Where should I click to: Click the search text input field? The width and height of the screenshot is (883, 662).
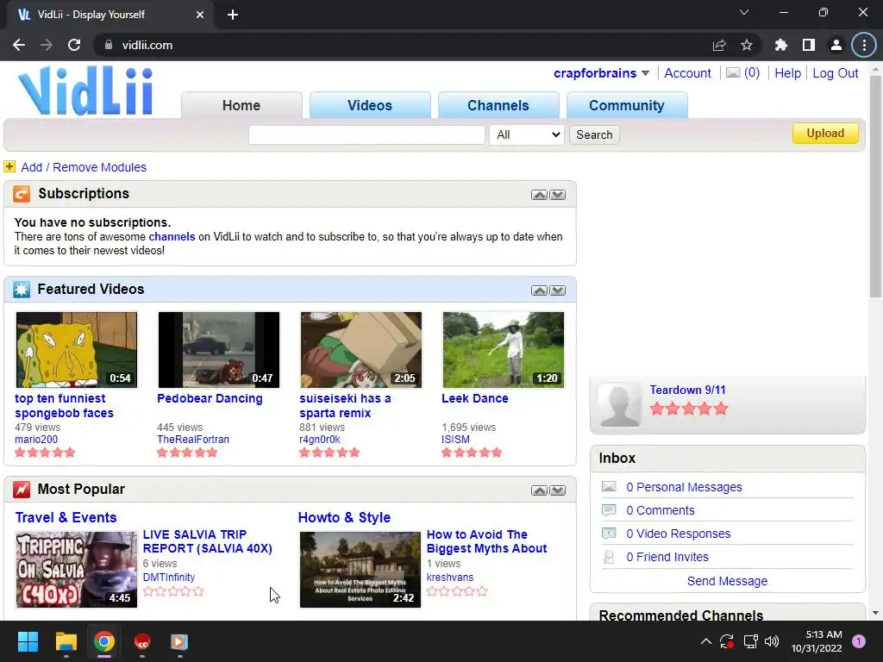366,134
